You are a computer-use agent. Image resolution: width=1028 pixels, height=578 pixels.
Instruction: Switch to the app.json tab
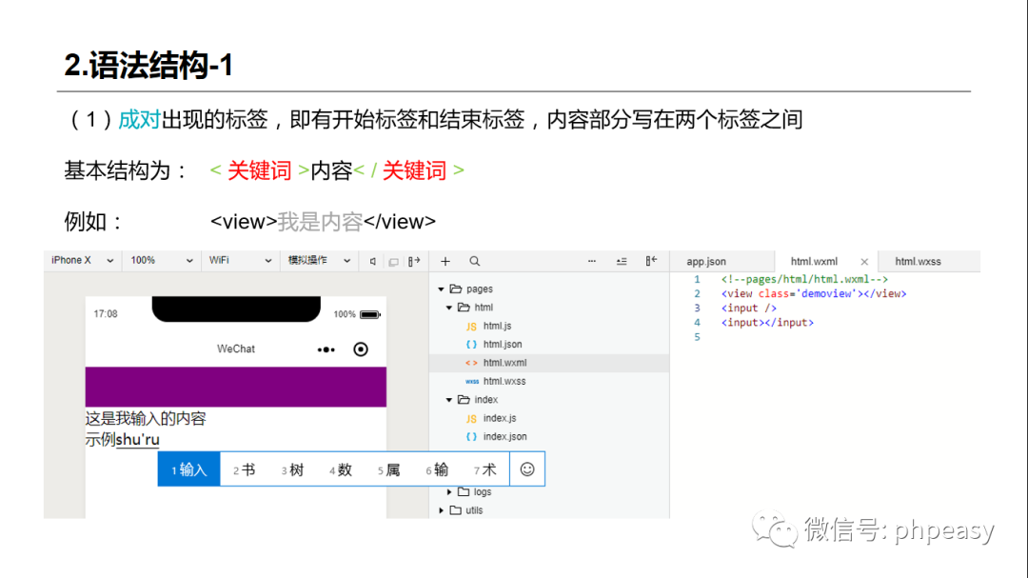coord(706,260)
